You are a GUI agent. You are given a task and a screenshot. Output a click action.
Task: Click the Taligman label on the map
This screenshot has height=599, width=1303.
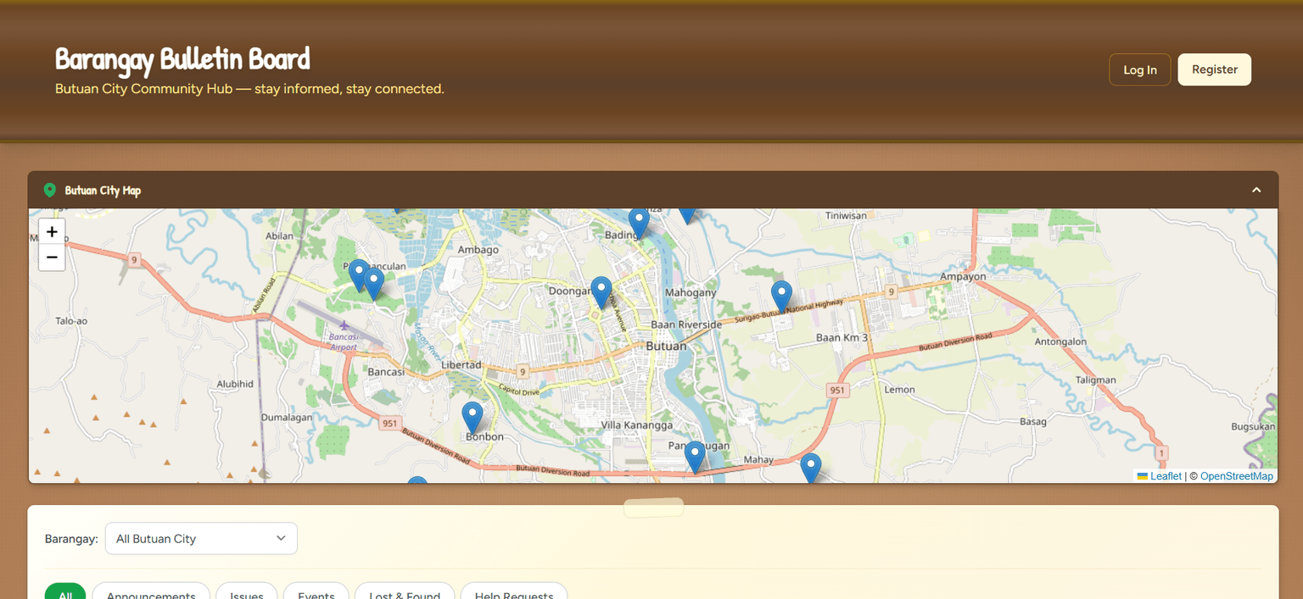[1096, 380]
